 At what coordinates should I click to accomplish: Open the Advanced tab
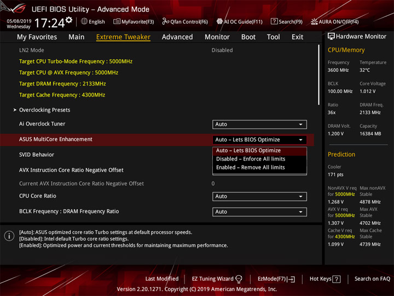pyautogui.click(x=177, y=37)
